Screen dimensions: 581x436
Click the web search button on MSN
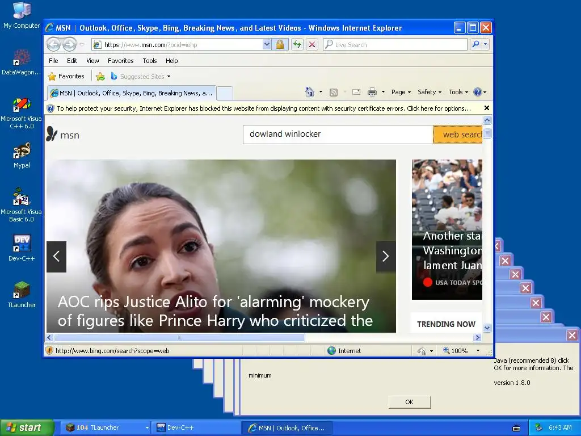click(458, 134)
